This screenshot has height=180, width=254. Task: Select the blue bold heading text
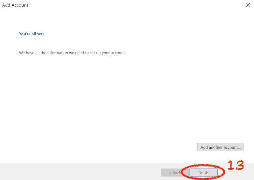tap(31, 34)
